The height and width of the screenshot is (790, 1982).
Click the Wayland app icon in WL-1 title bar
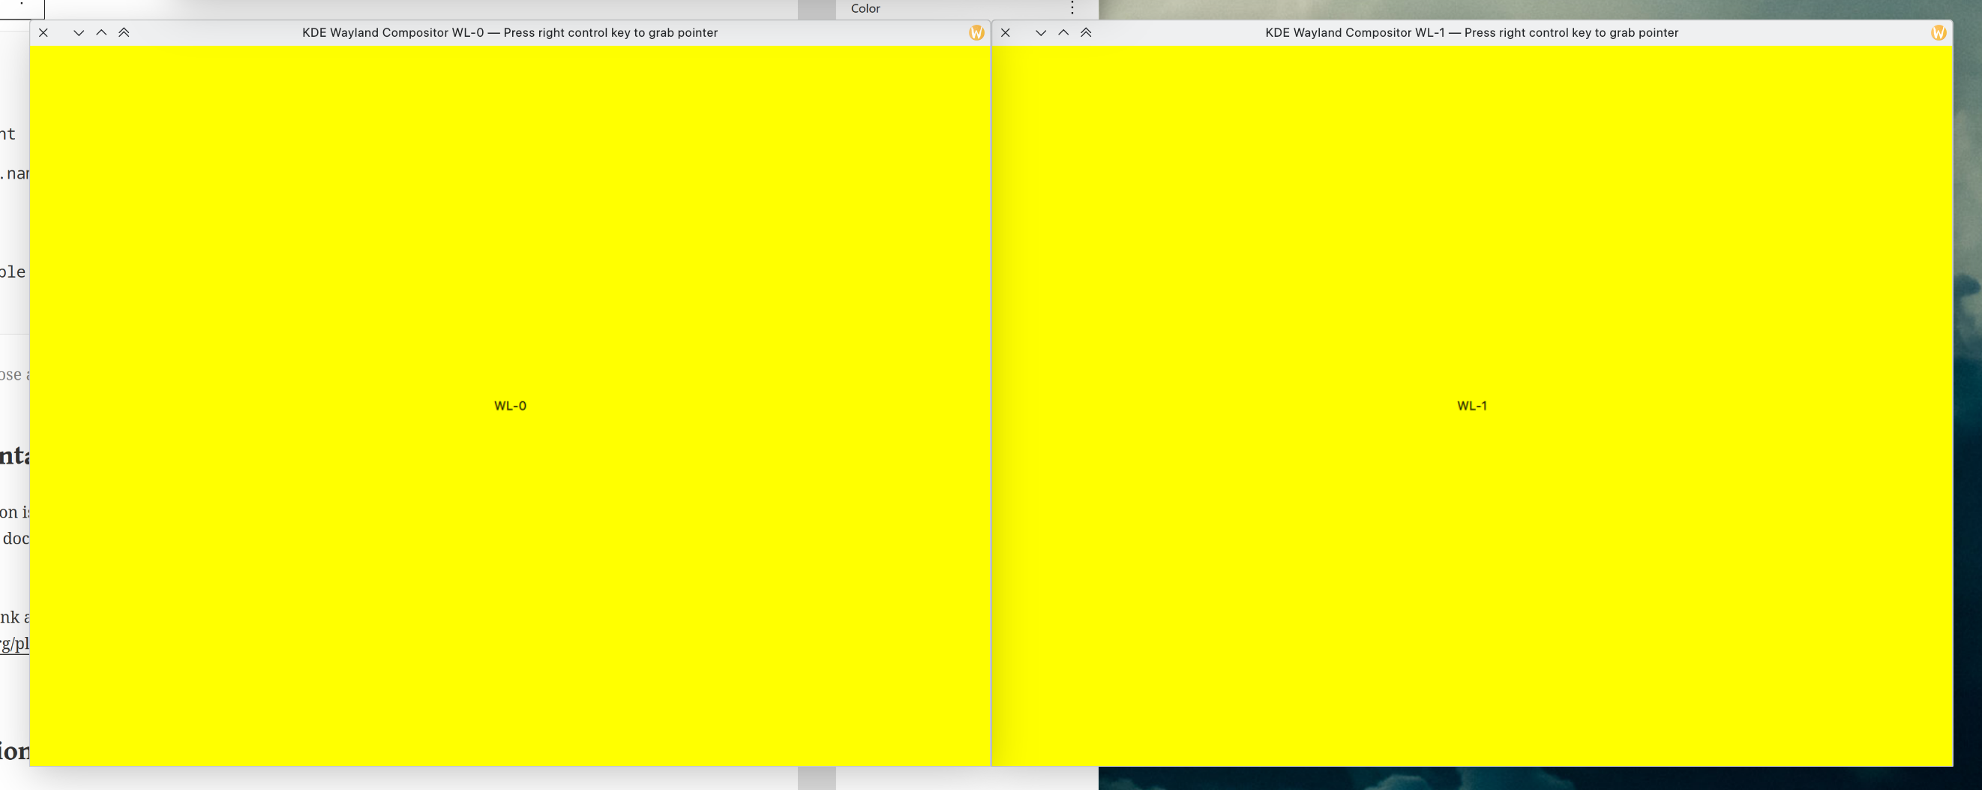pos(1939,32)
